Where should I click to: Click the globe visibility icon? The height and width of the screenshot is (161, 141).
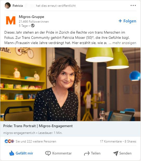coord(33,26)
